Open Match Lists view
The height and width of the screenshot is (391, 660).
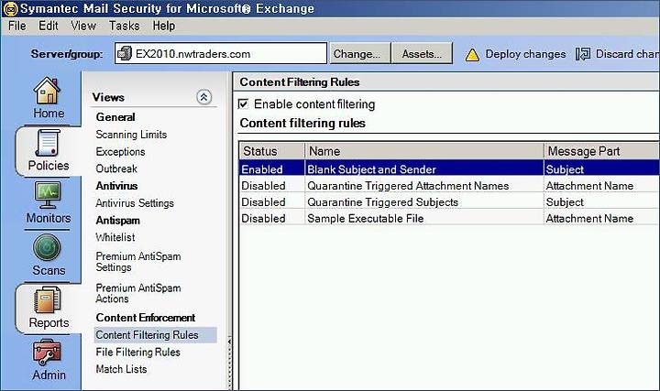(121, 369)
